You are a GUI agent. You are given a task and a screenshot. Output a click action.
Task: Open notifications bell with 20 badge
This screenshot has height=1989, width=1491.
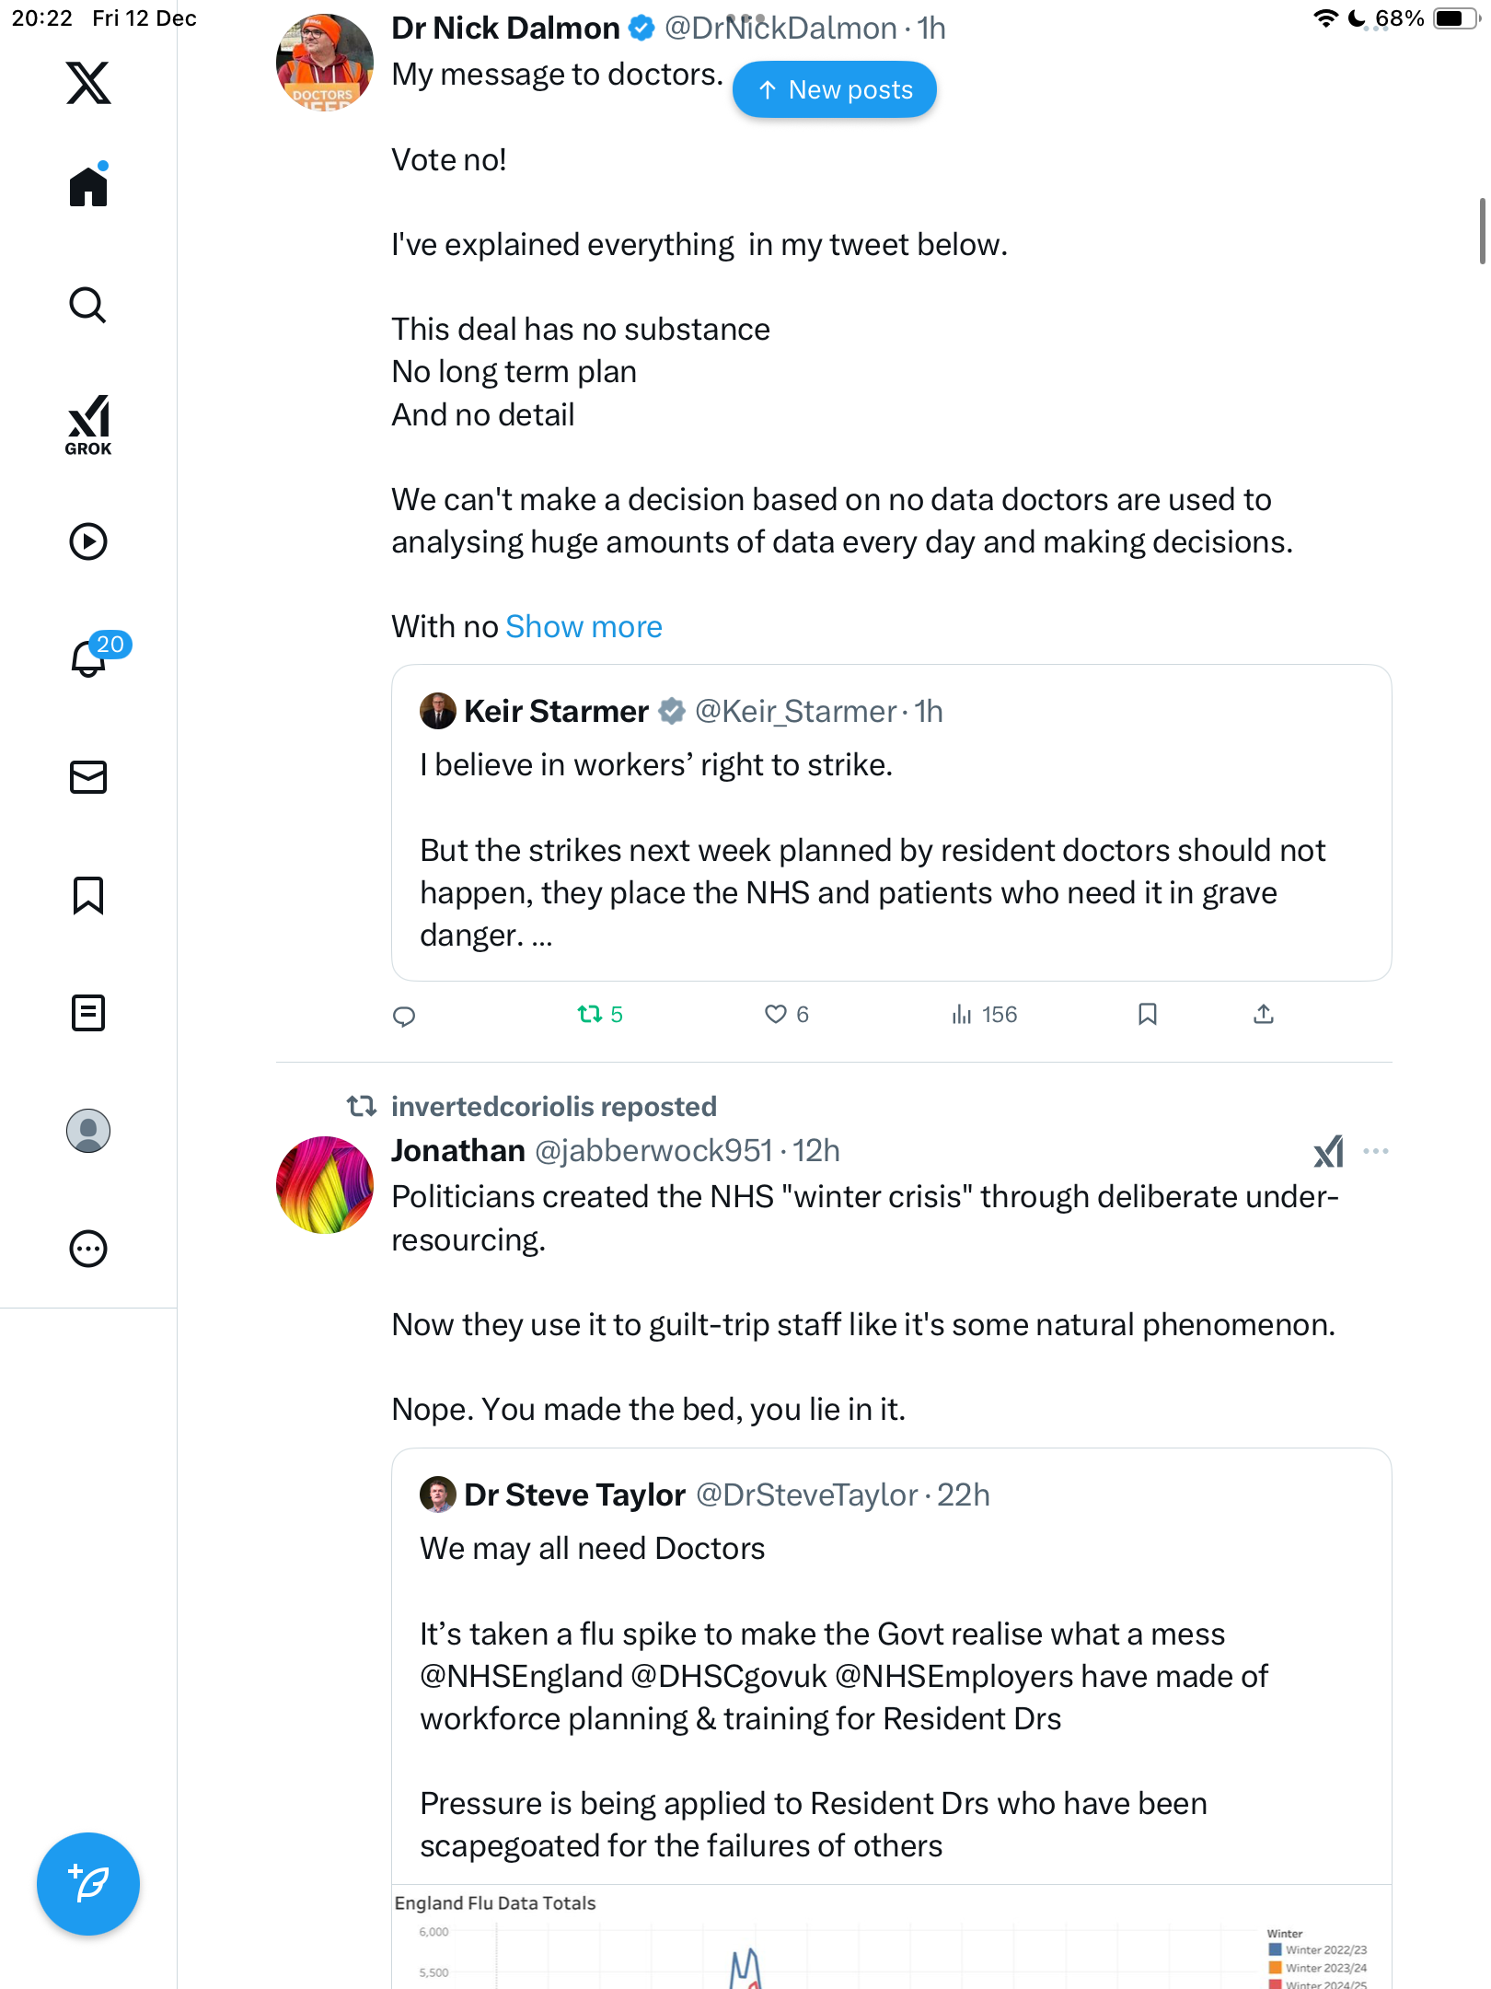pos(90,657)
